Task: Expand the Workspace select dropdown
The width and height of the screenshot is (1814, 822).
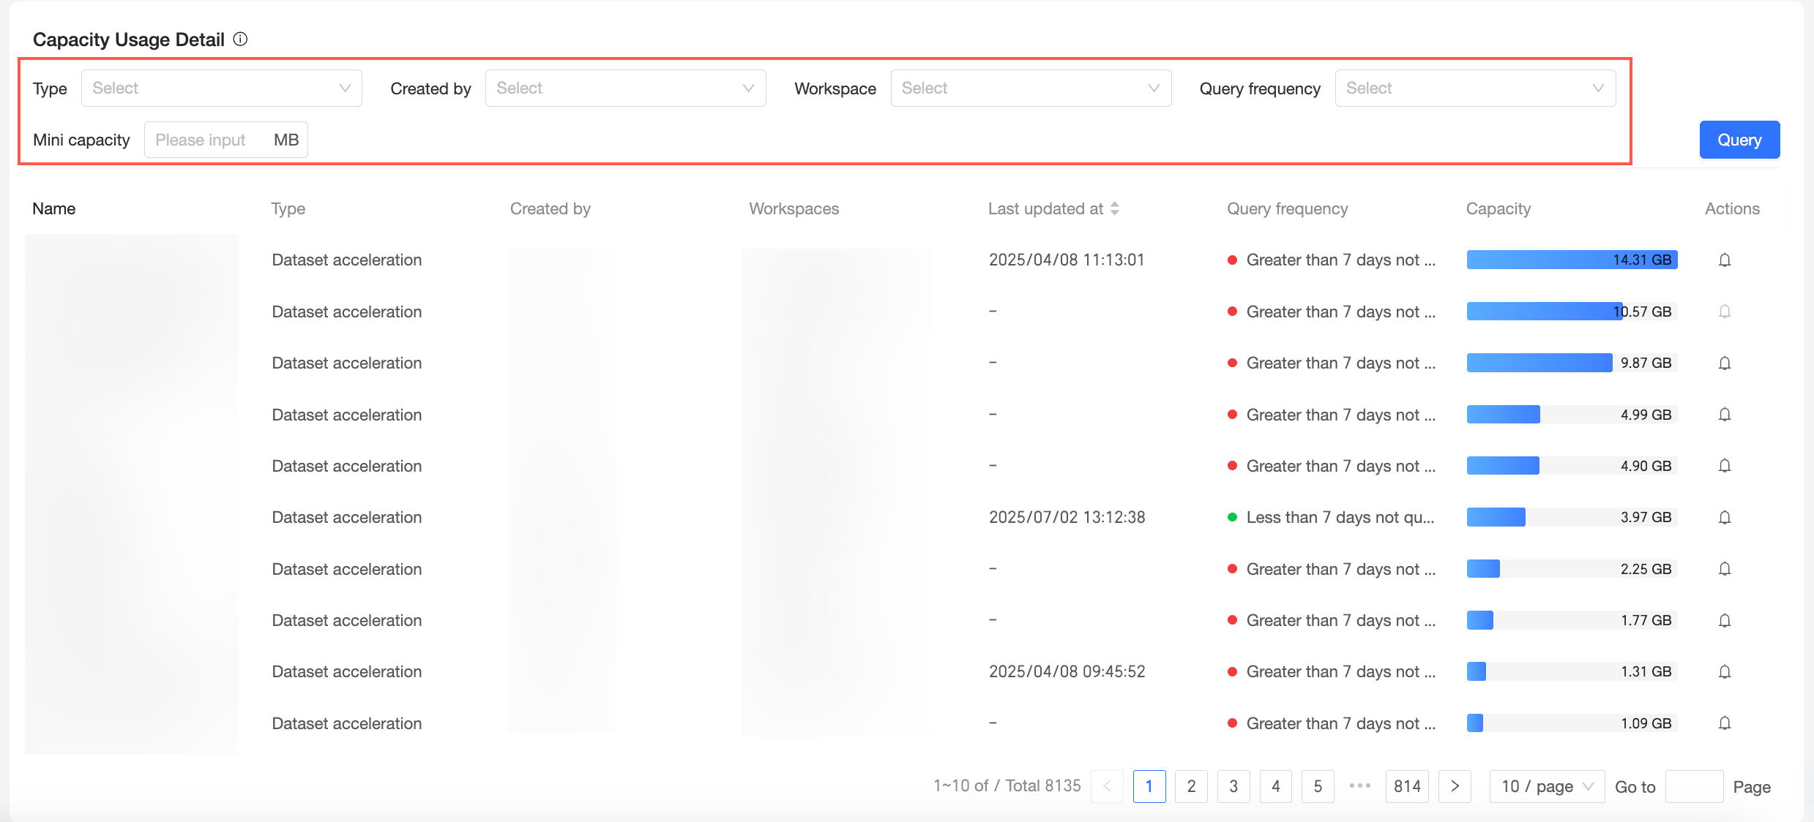Action: 1030,88
